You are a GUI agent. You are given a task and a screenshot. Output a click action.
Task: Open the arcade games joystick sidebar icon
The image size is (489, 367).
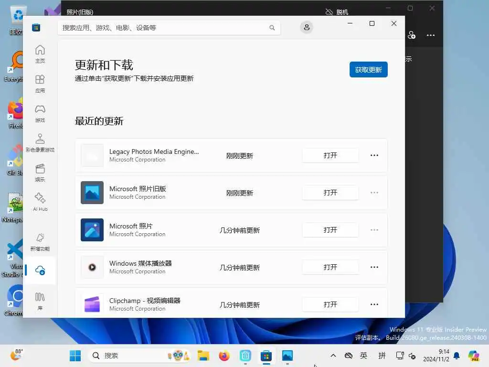40,143
